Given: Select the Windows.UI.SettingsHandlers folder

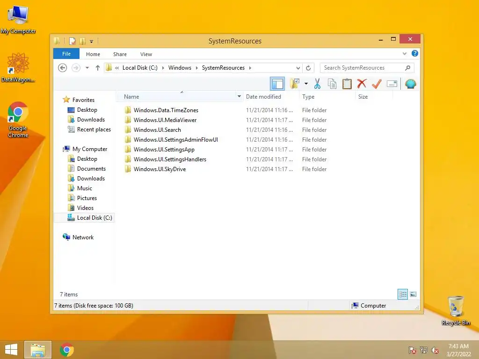Looking at the screenshot, I should (169, 159).
